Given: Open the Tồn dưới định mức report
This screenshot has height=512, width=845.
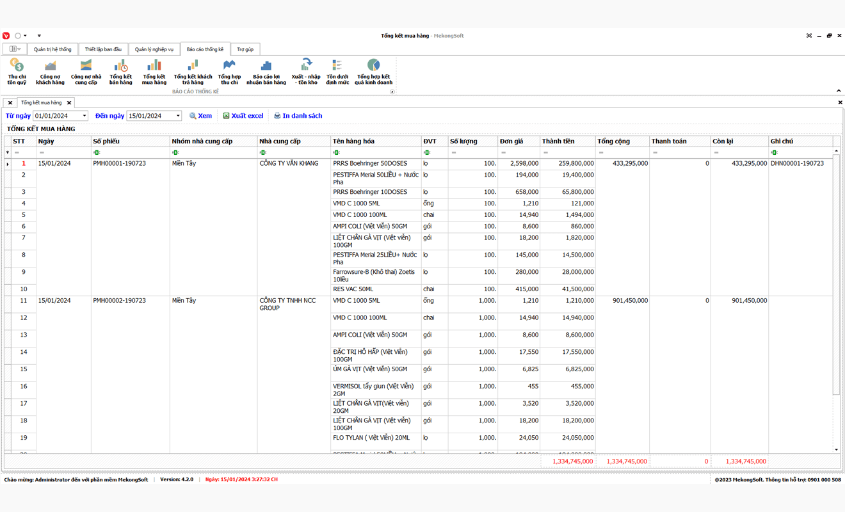Looking at the screenshot, I should click(337, 72).
